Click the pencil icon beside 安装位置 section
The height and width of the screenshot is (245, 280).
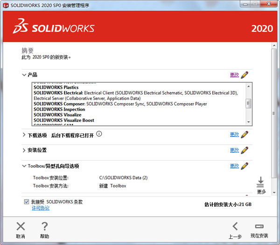[x=245, y=150]
